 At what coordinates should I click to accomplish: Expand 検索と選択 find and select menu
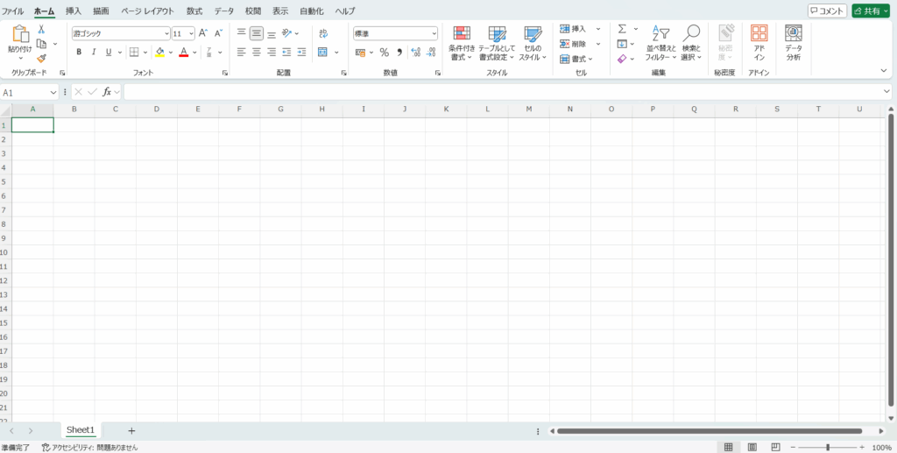click(x=691, y=43)
